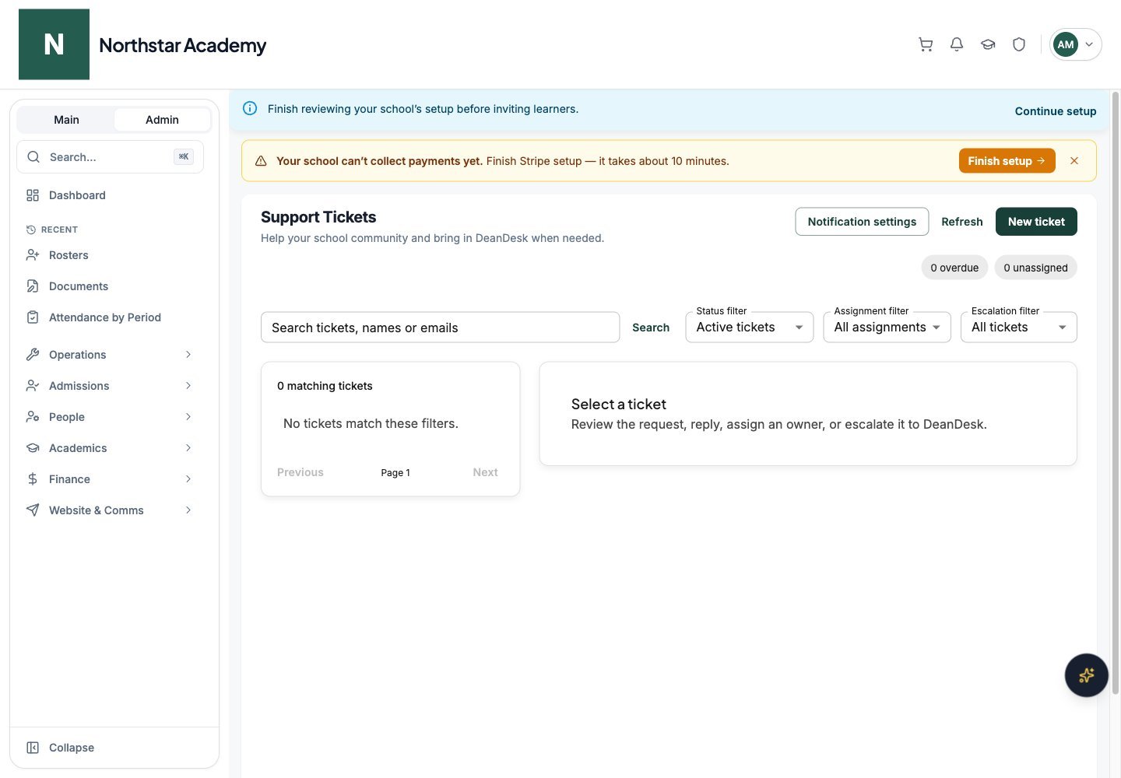Viewport: 1121px width, 778px height.
Task: Click the Finance dollar icon
Action: (x=33, y=479)
